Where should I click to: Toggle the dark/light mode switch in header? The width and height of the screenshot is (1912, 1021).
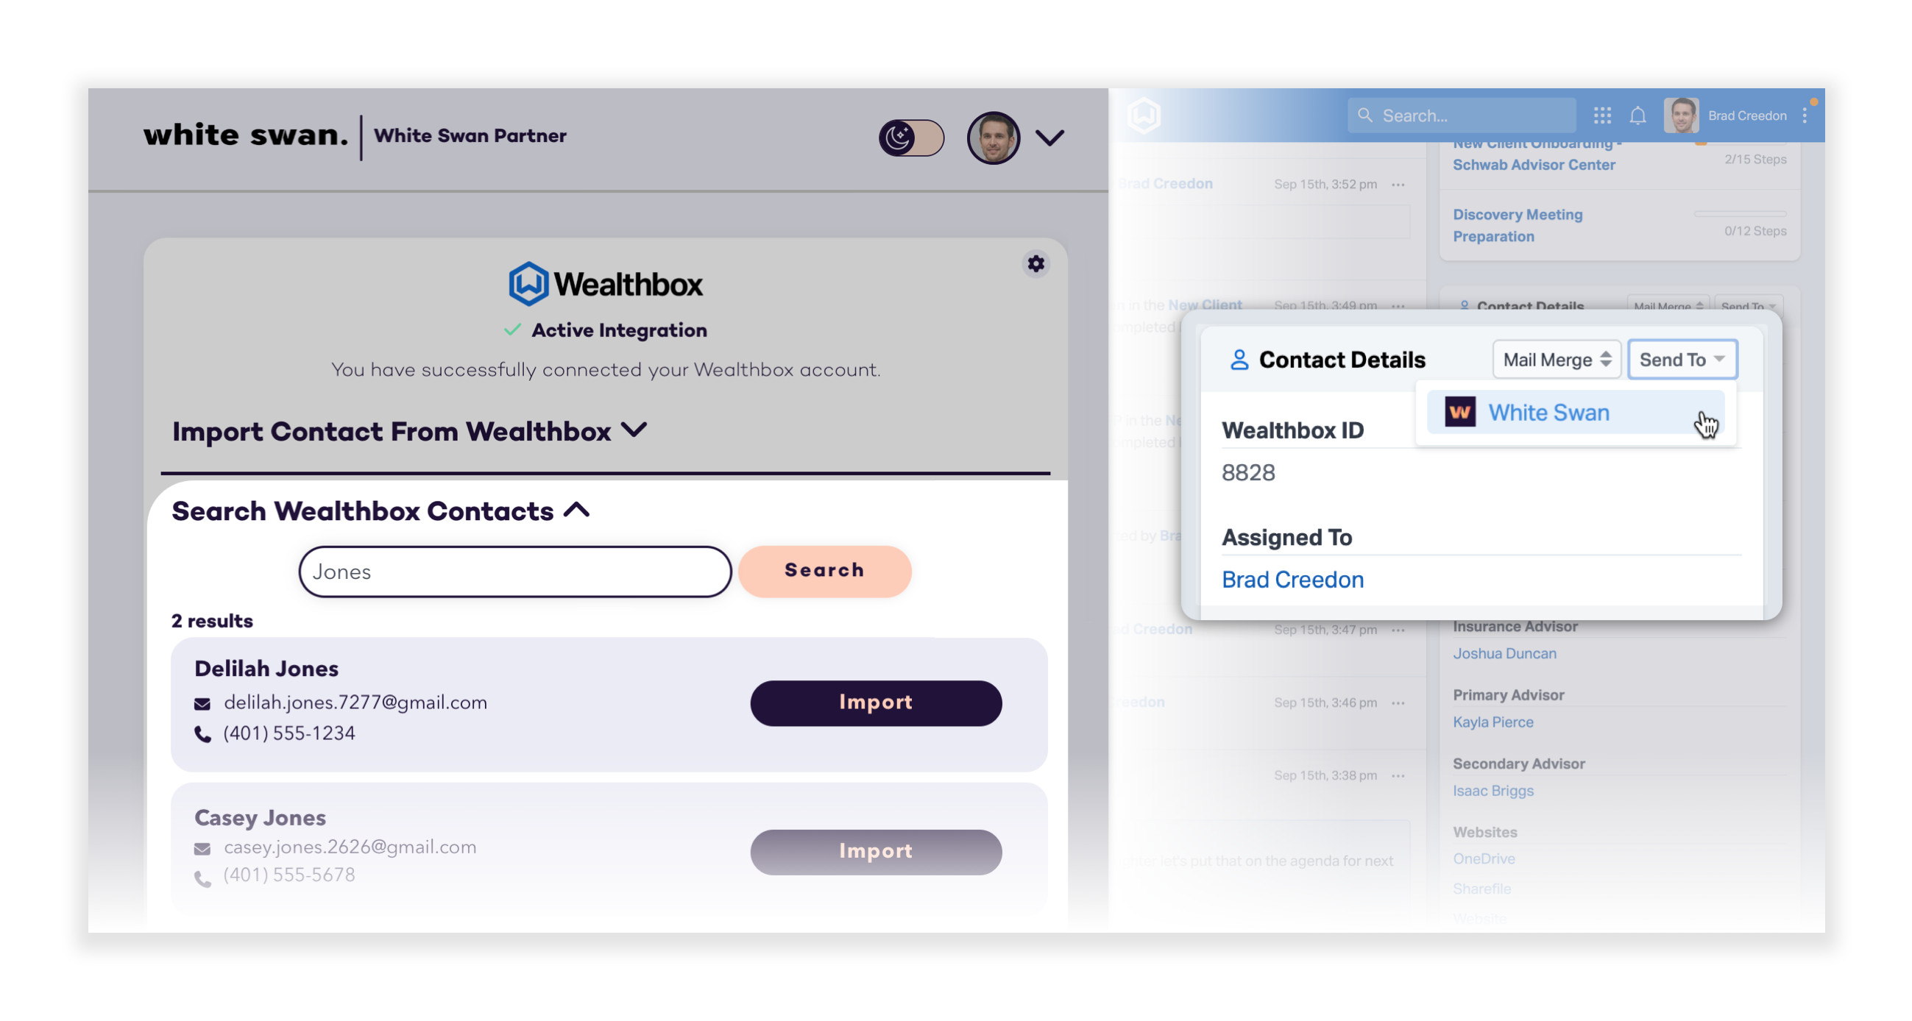tap(910, 137)
